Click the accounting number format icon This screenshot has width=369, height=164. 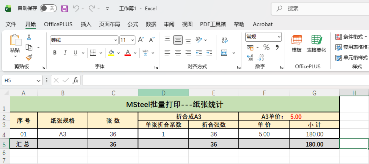[x=250, y=48]
